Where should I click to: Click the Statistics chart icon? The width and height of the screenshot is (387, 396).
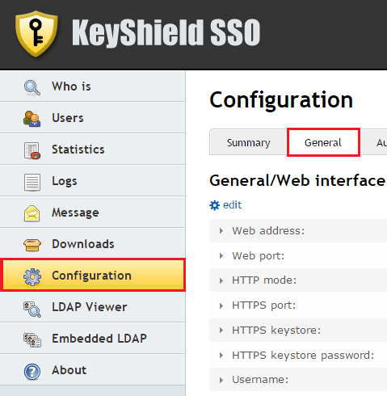pos(32,150)
